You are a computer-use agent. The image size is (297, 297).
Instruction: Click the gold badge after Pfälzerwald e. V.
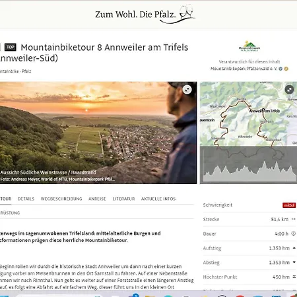click(x=286, y=69)
